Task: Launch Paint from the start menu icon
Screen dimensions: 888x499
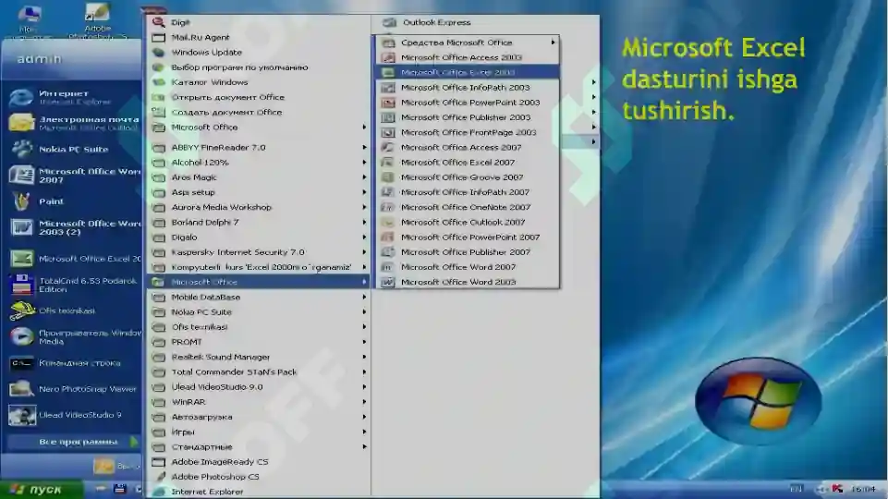Action: (x=21, y=201)
